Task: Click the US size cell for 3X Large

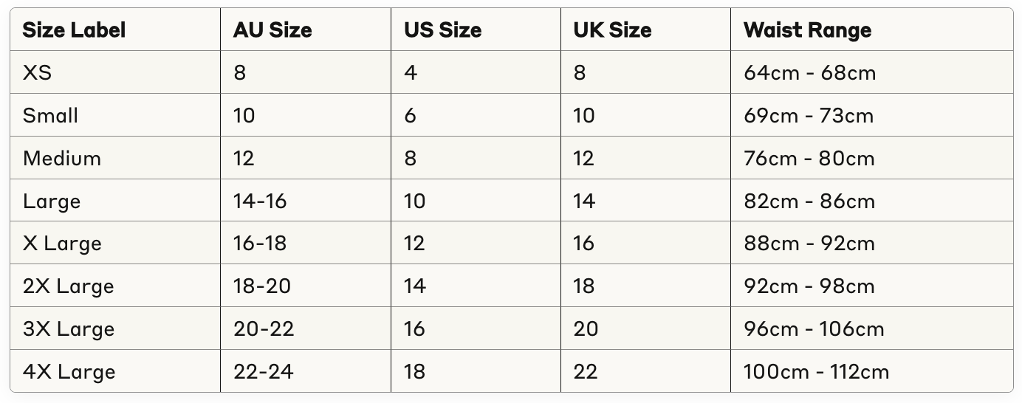Action: pos(414,328)
